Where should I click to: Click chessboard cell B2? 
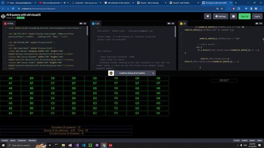tap(32, 108)
